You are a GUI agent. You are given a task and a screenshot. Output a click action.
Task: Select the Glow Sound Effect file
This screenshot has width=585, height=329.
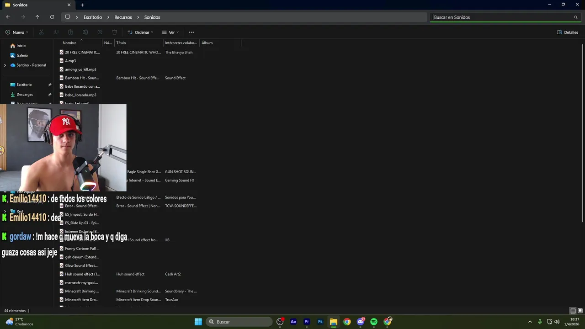(81, 265)
